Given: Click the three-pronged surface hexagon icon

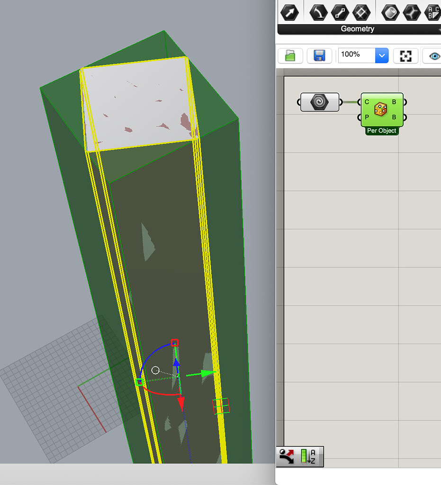Looking at the screenshot, I should tap(412, 12).
